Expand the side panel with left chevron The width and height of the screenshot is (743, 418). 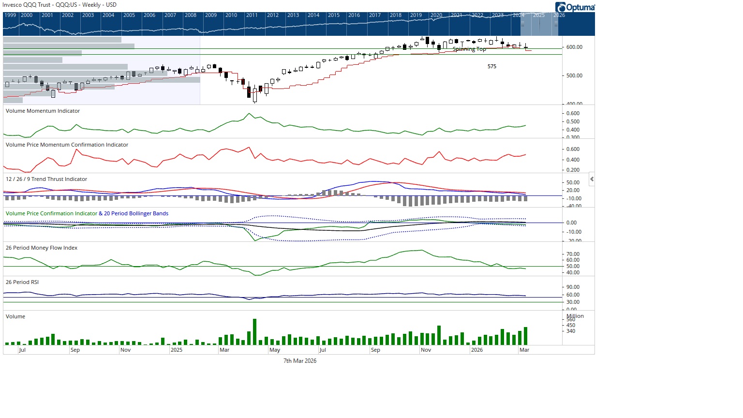click(x=592, y=179)
